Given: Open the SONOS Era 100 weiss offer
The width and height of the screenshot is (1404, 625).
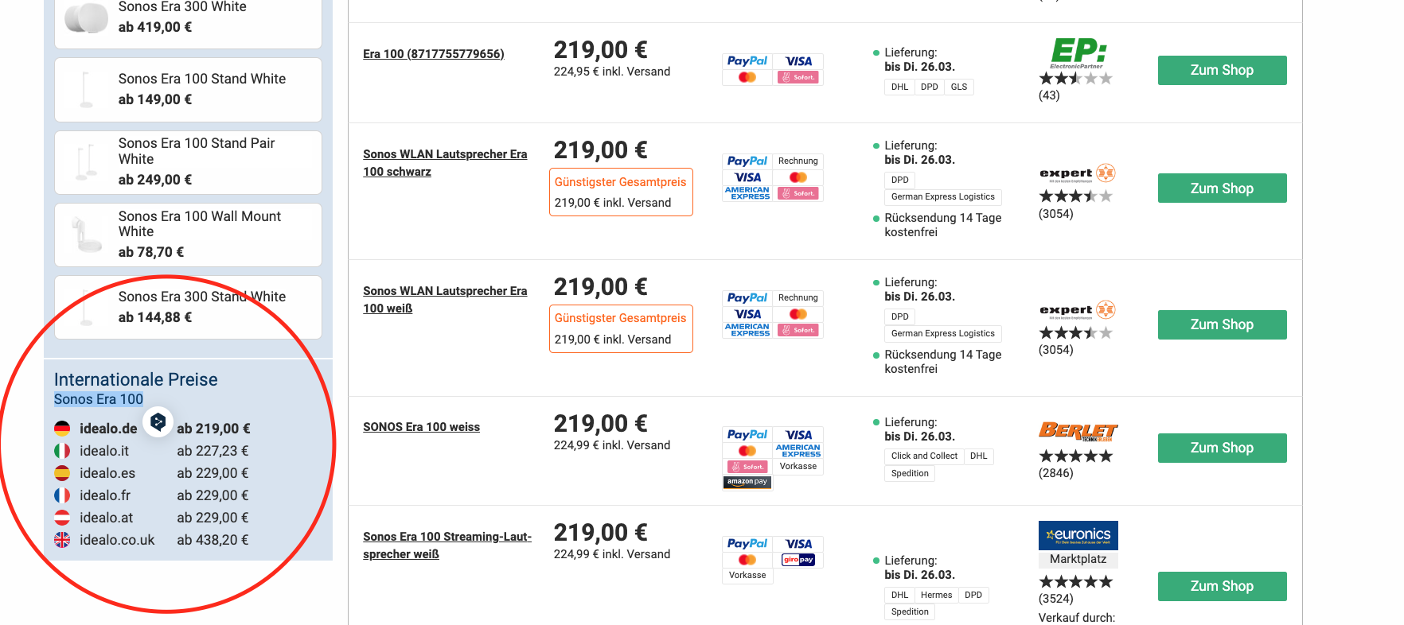Looking at the screenshot, I should [x=421, y=427].
